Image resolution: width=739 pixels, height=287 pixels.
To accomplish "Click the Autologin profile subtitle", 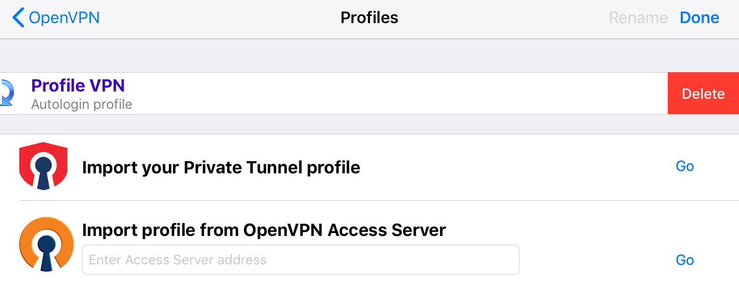I will pyautogui.click(x=81, y=104).
